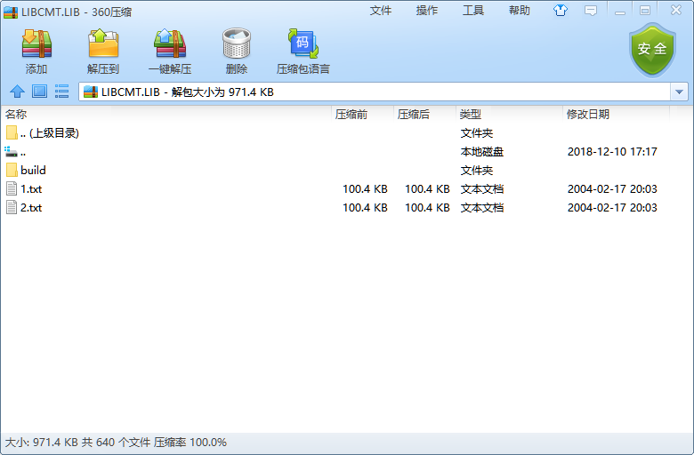Switch to icon view mode

coord(39,92)
